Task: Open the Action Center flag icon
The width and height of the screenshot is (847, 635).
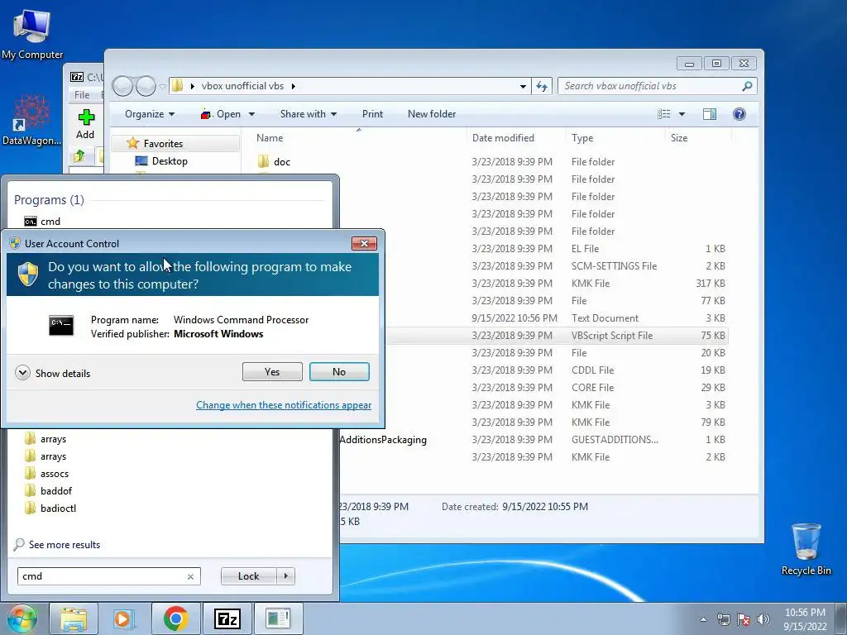Action: point(744,619)
